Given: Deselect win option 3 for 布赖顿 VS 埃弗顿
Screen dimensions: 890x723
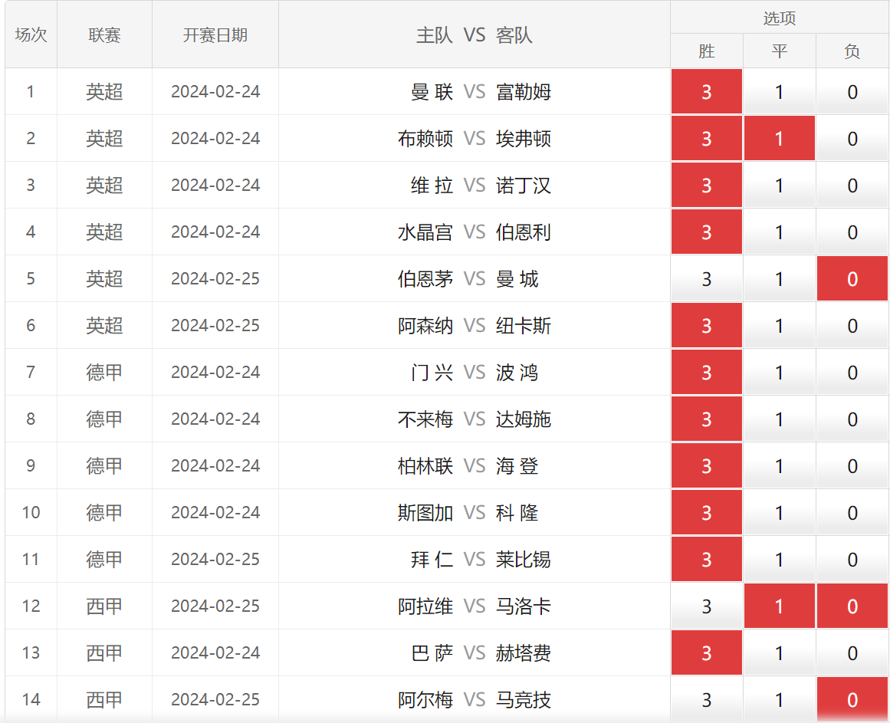Looking at the screenshot, I should click(707, 139).
